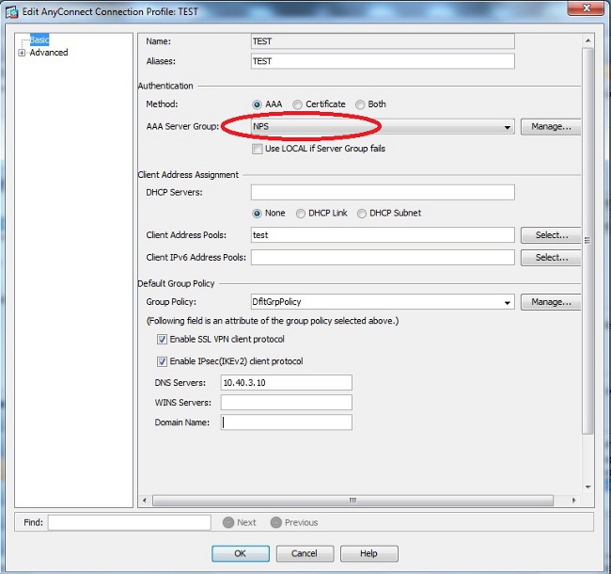
Task: Click the Name field containing TEST
Action: (383, 41)
